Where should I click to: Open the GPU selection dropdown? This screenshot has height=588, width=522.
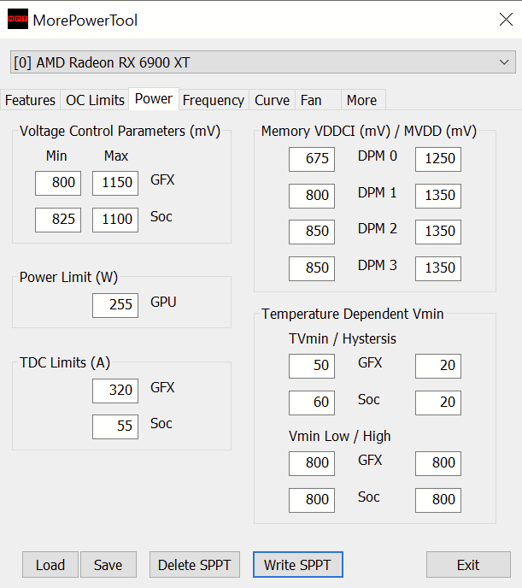tap(262, 62)
